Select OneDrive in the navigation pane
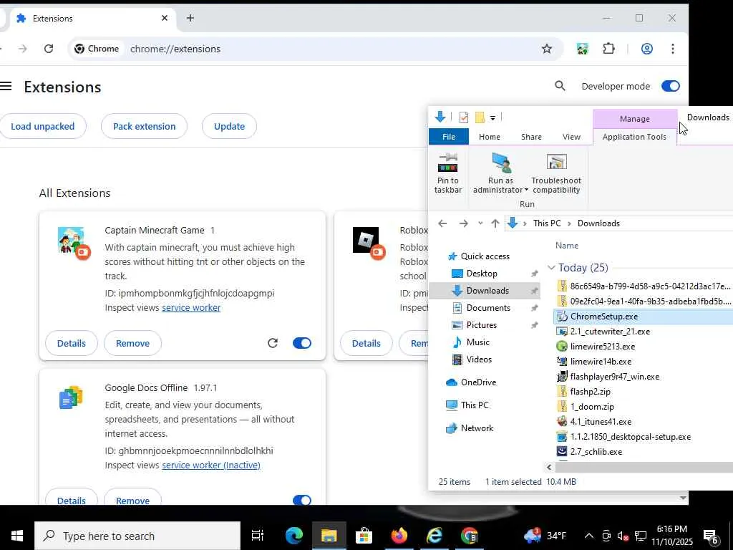 (x=478, y=382)
